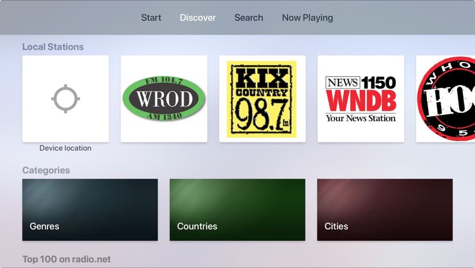This screenshot has height=268, width=475.
Task: Choose the WHOG station logo tile
Action: (445, 99)
